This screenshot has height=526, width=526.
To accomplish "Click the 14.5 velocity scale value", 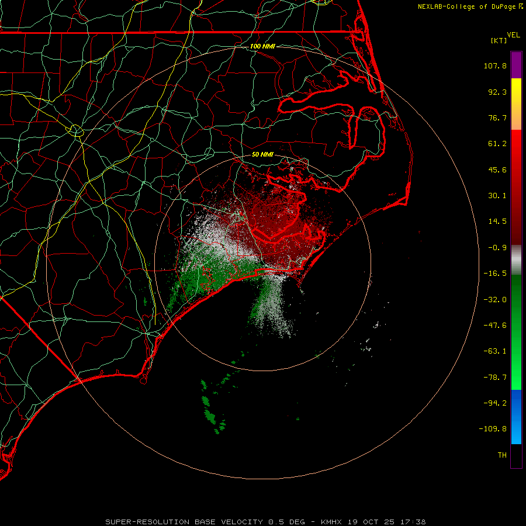I will [497, 222].
